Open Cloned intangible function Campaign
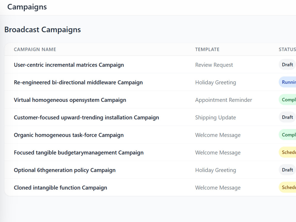This screenshot has height=222, width=296. pyautogui.click(x=60, y=188)
